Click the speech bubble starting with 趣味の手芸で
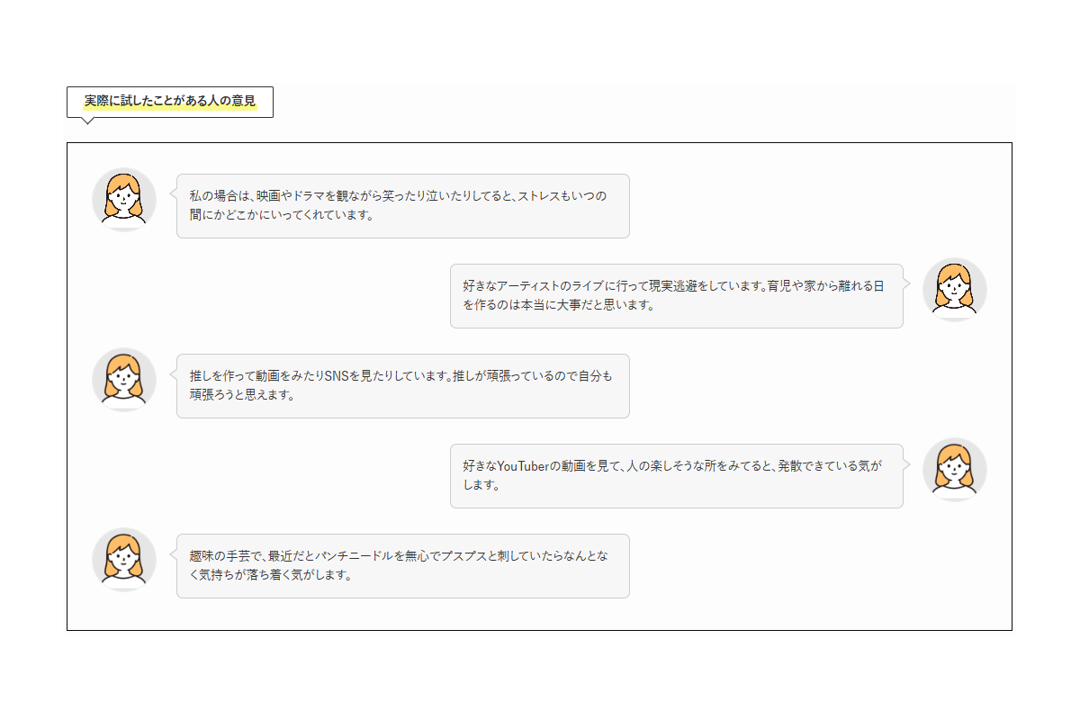Viewport: 1080px width, 720px height. coord(402,566)
